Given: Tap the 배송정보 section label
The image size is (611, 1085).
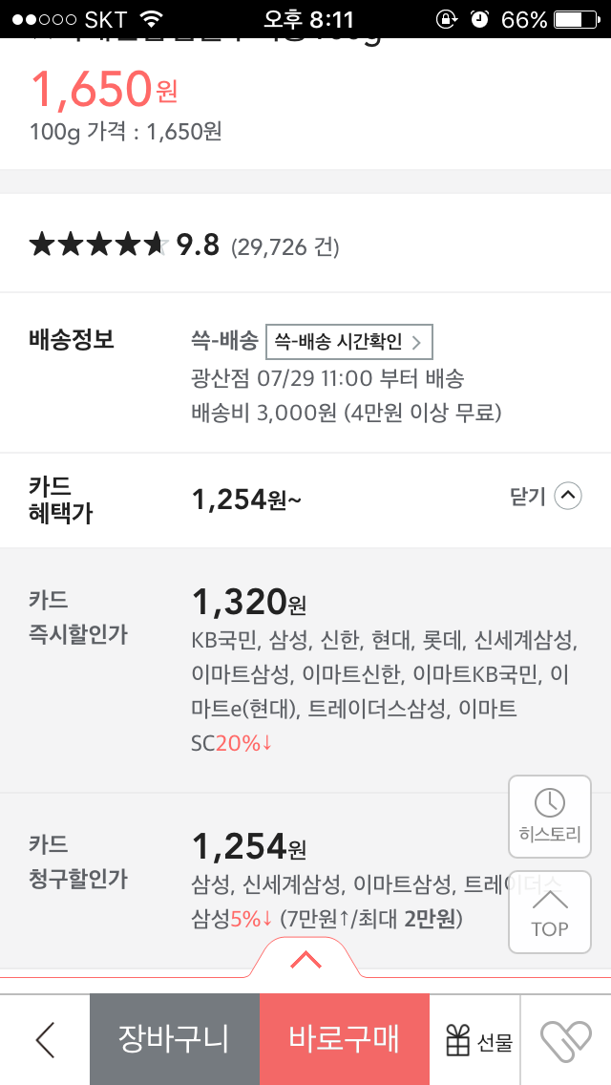Looking at the screenshot, I should click(x=72, y=339).
